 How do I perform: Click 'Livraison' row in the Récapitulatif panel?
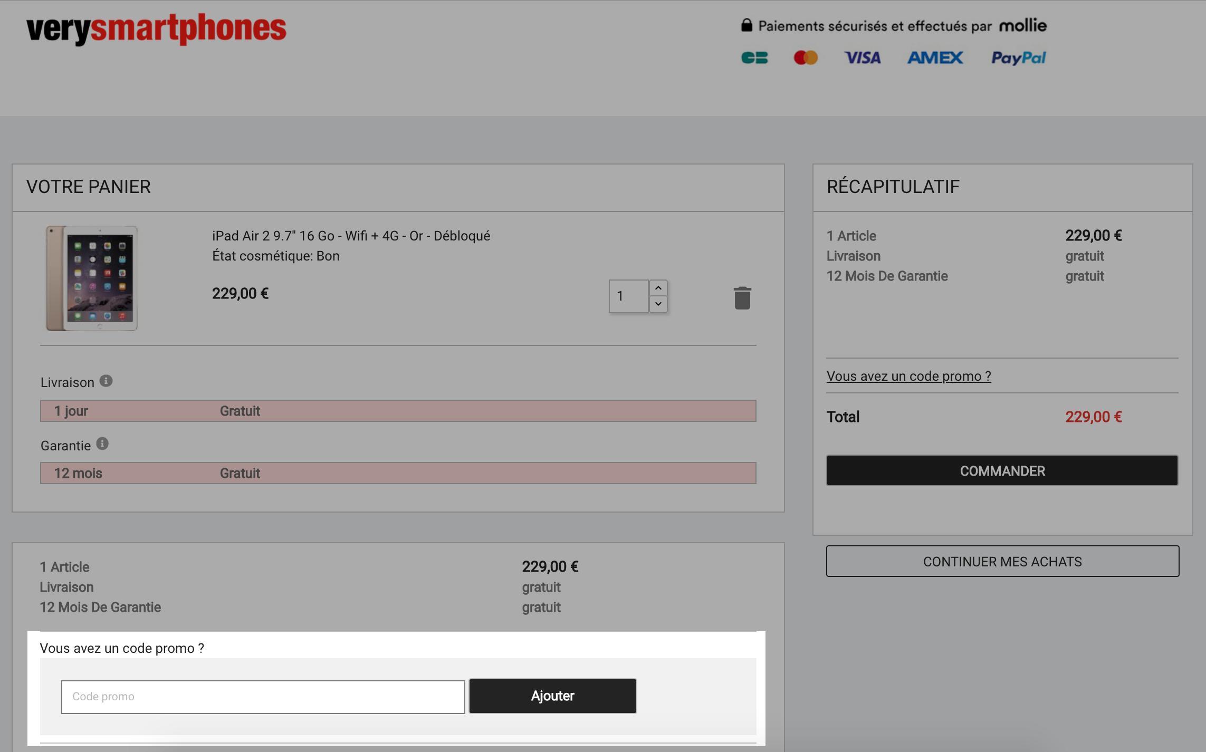point(853,256)
